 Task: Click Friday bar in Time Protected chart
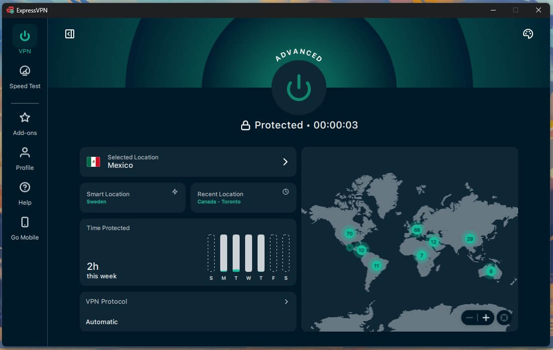pyautogui.click(x=274, y=253)
